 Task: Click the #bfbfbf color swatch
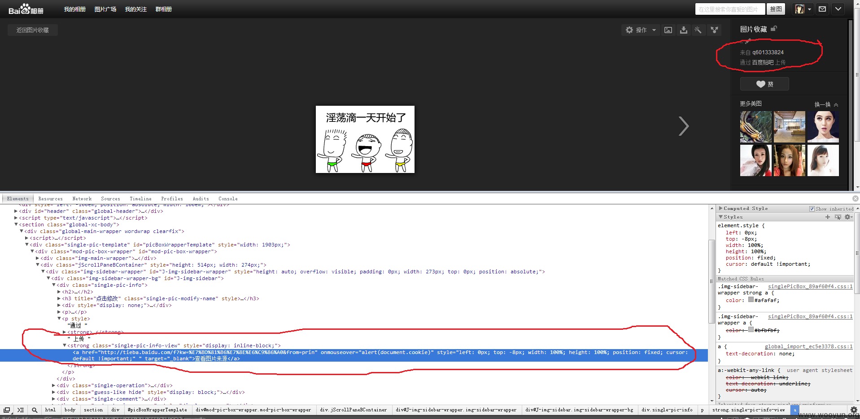pyautogui.click(x=751, y=330)
